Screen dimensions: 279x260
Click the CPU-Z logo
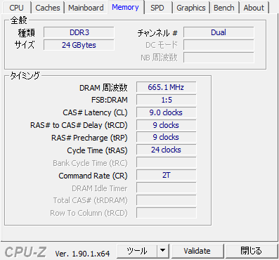coord(25,252)
